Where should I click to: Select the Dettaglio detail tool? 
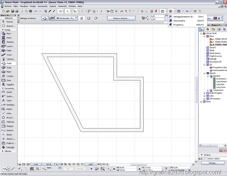pos(8,147)
